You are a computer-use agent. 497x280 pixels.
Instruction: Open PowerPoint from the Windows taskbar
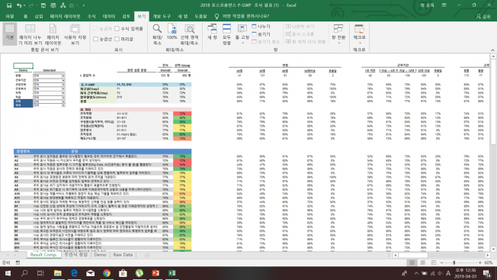(x=156, y=273)
